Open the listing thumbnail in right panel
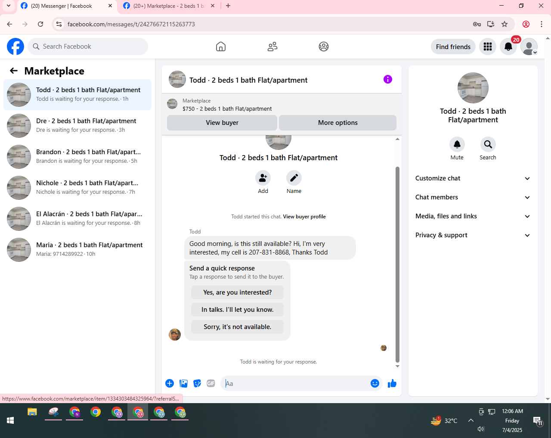 [x=473, y=88]
